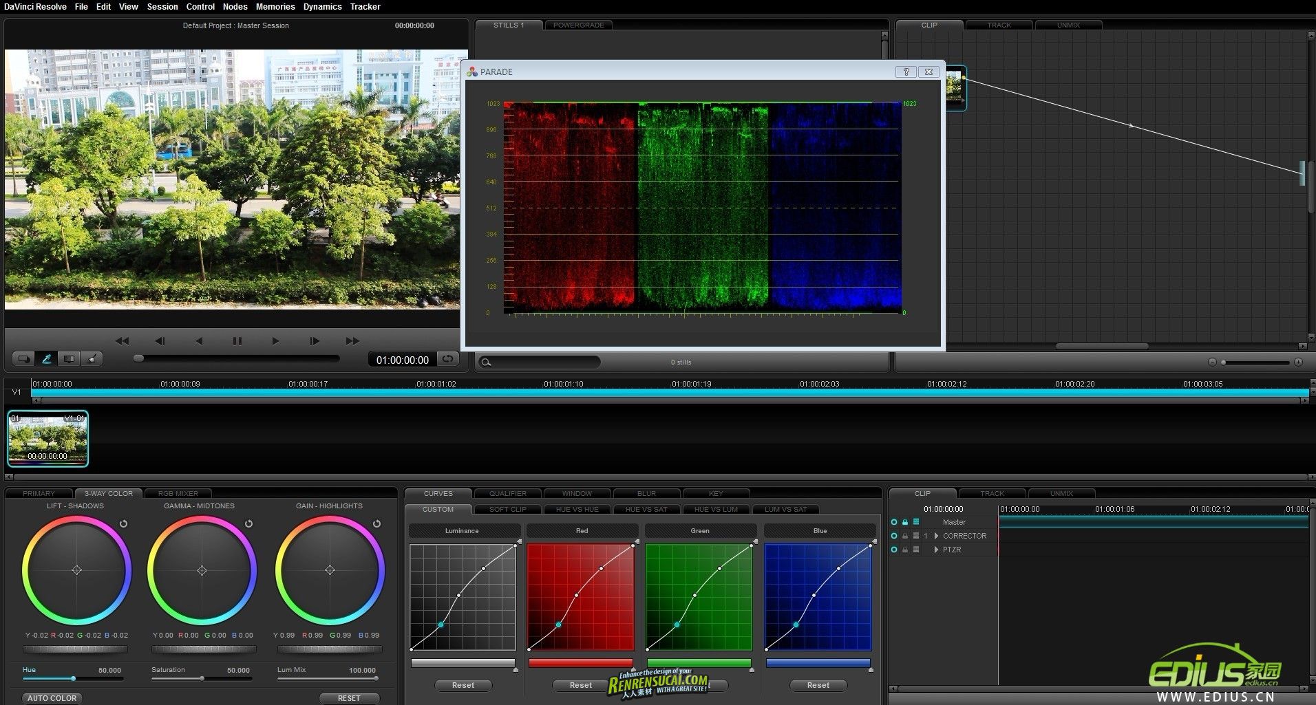Switch to the POWERGRADE tab

pyautogui.click(x=578, y=25)
